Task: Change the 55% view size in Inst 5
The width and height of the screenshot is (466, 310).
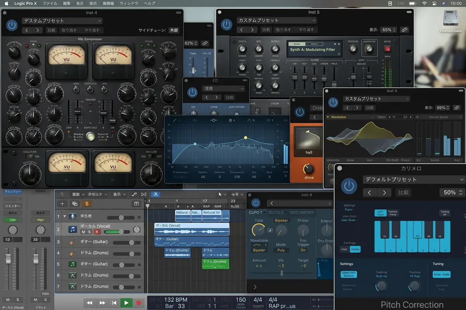Action: click(x=389, y=30)
